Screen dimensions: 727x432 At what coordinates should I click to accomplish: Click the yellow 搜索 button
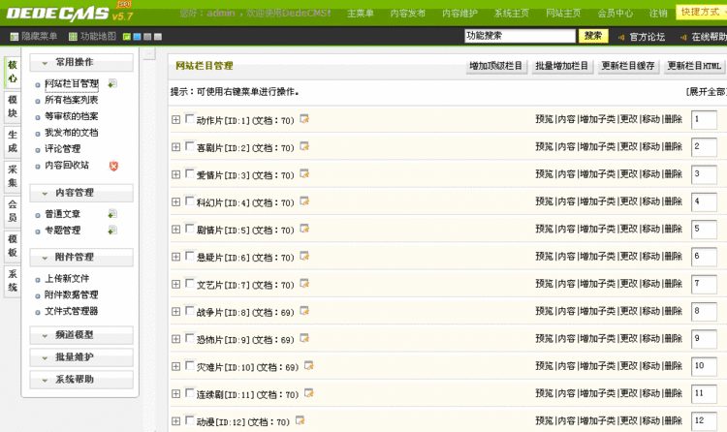[593, 36]
